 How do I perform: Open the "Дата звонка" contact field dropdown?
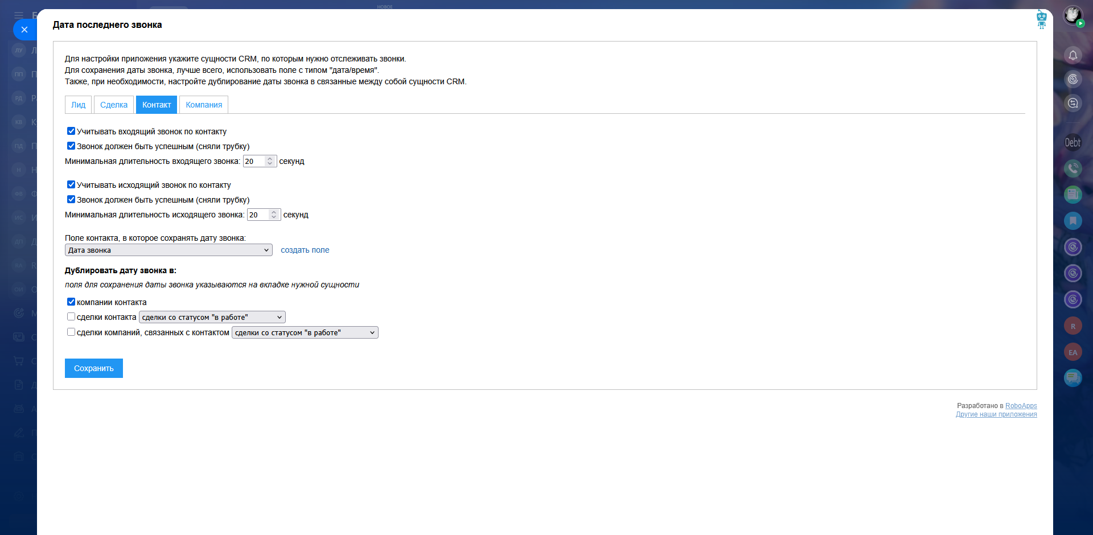169,250
